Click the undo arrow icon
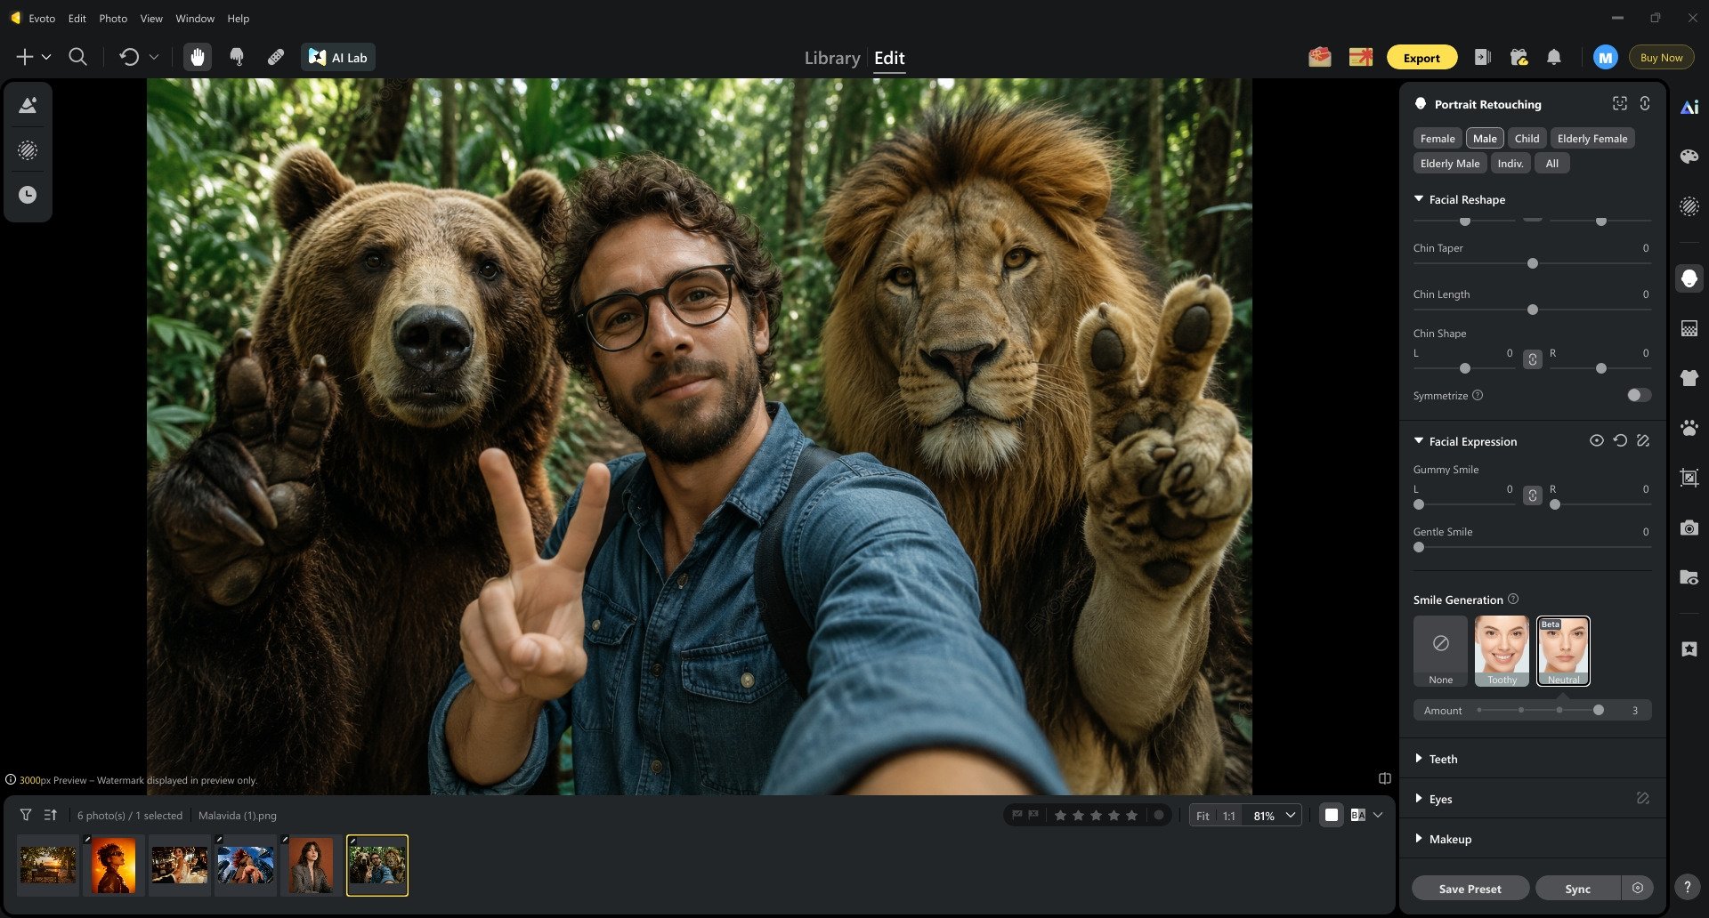 tap(129, 57)
